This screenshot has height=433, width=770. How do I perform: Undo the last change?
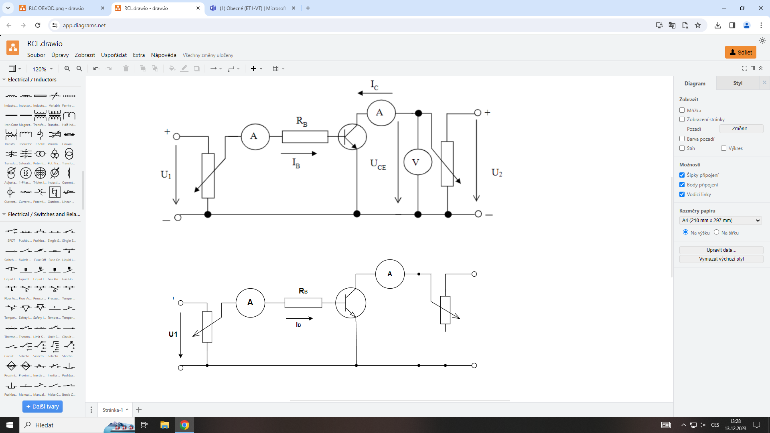[96, 69]
